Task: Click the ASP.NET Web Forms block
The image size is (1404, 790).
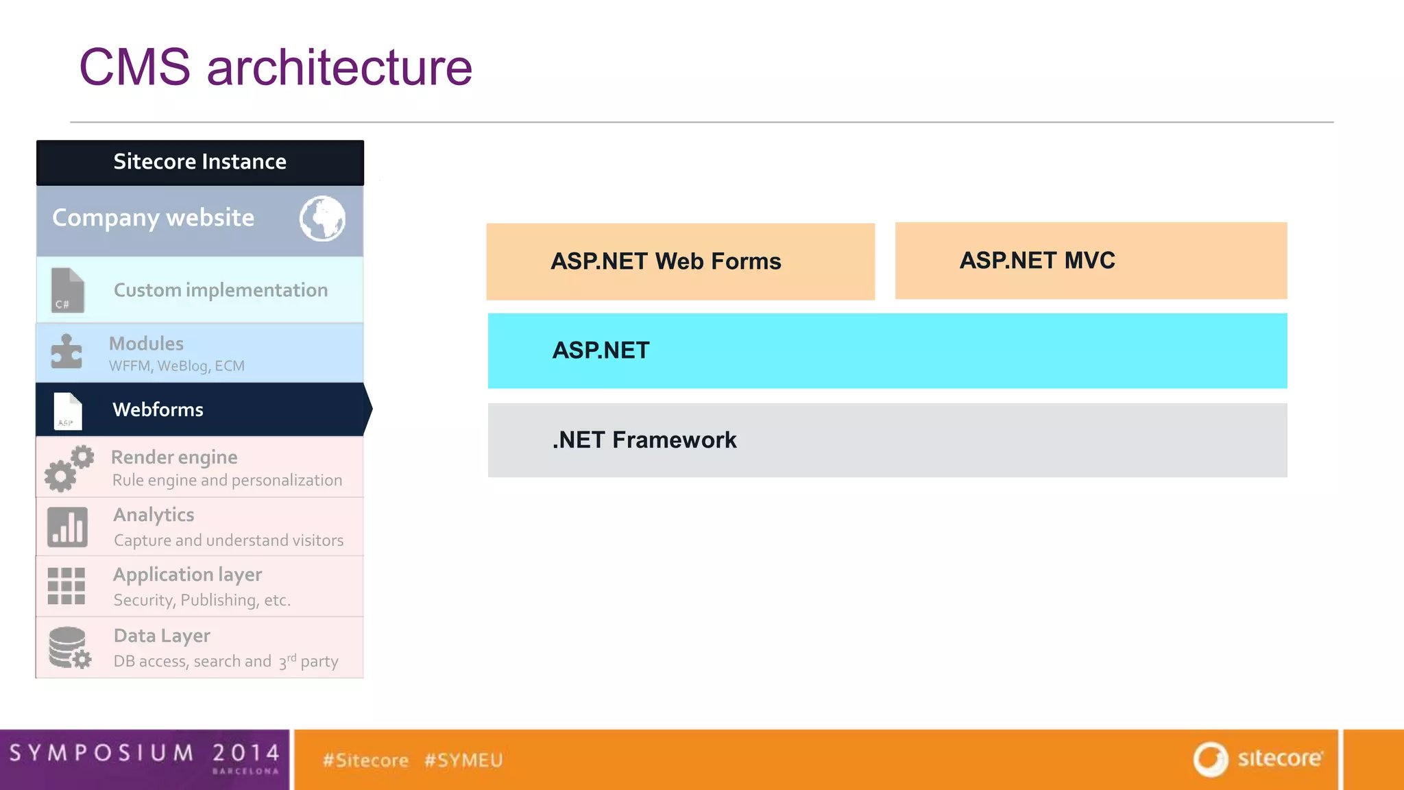Action: (x=680, y=261)
